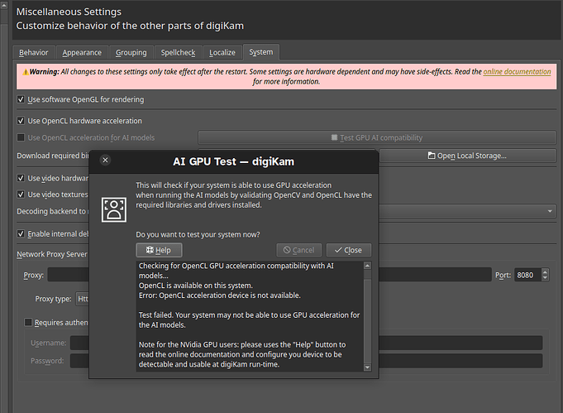563x413 pixels.
Task: Follow the online documentation link
Action: [x=517, y=71]
